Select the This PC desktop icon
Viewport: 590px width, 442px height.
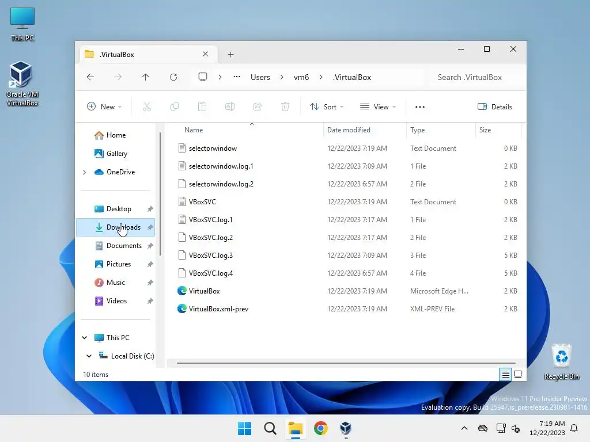click(22, 24)
